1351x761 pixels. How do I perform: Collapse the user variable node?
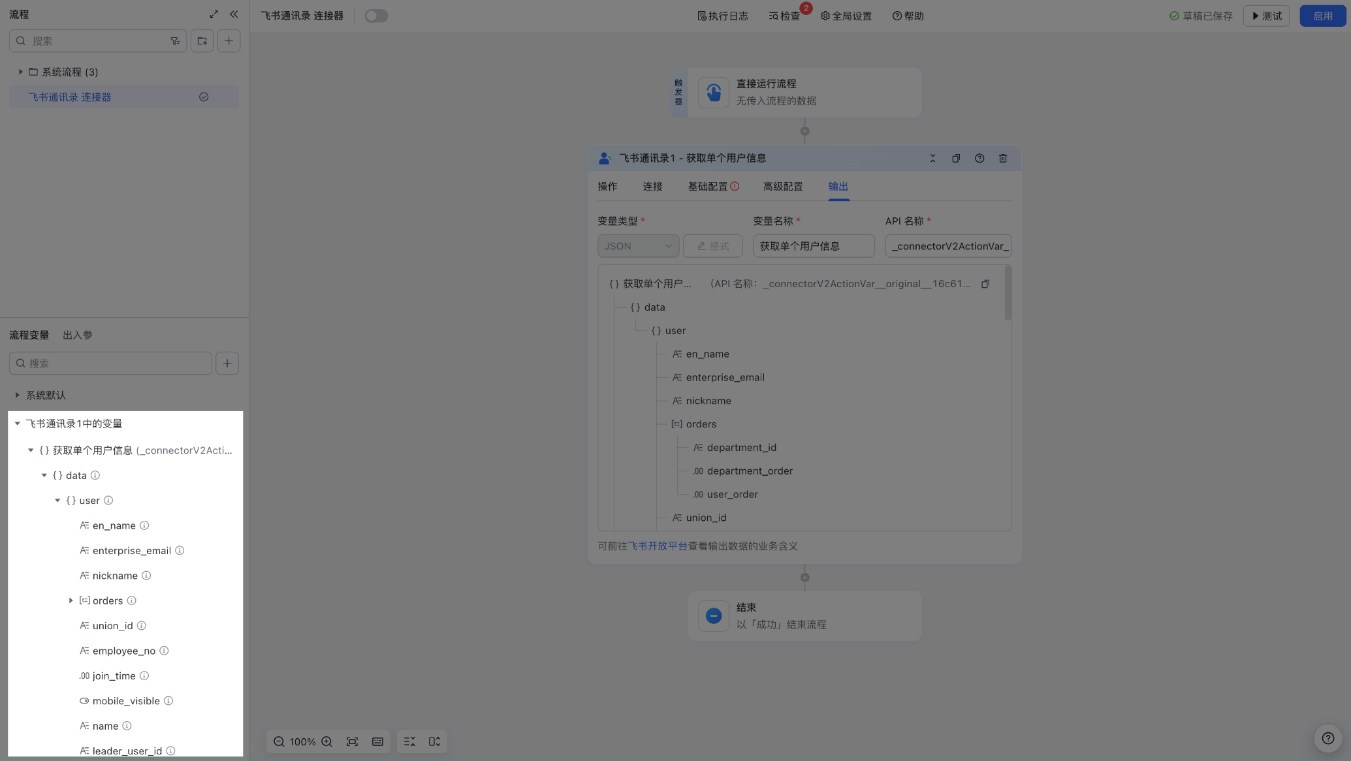coord(57,501)
